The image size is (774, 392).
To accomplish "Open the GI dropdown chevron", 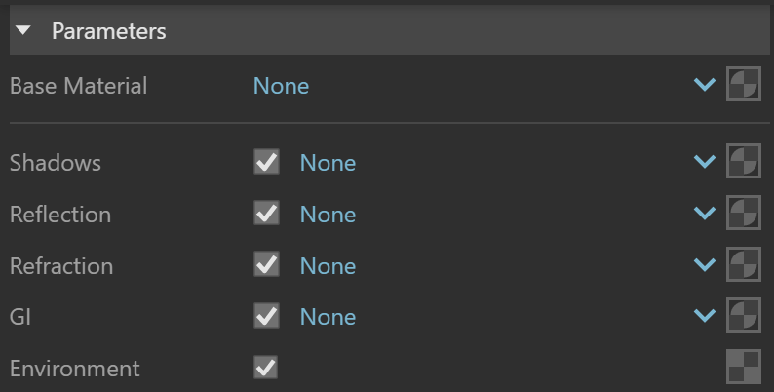I will [705, 316].
